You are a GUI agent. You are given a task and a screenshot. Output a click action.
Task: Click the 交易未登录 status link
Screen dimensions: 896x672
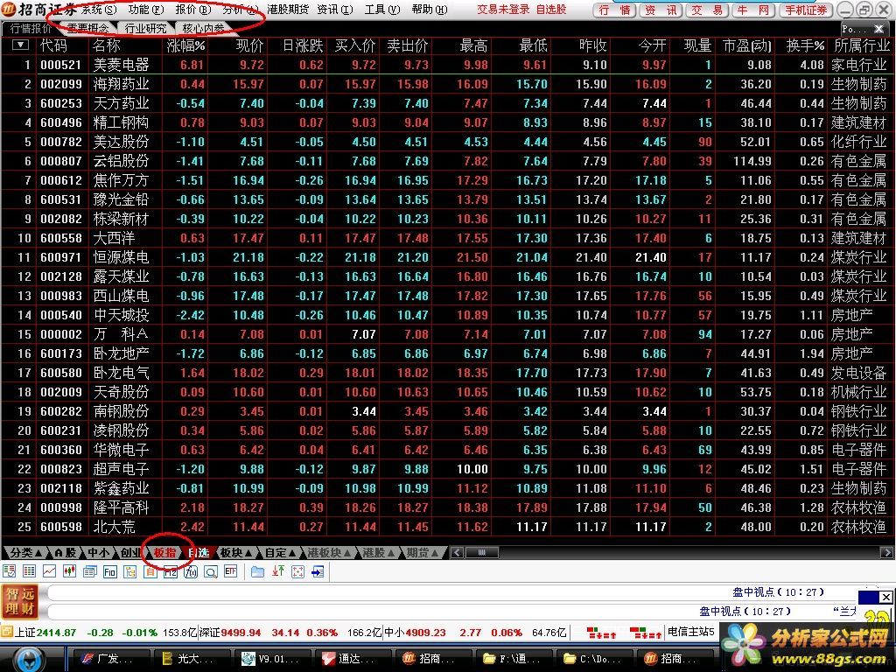[503, 10]
